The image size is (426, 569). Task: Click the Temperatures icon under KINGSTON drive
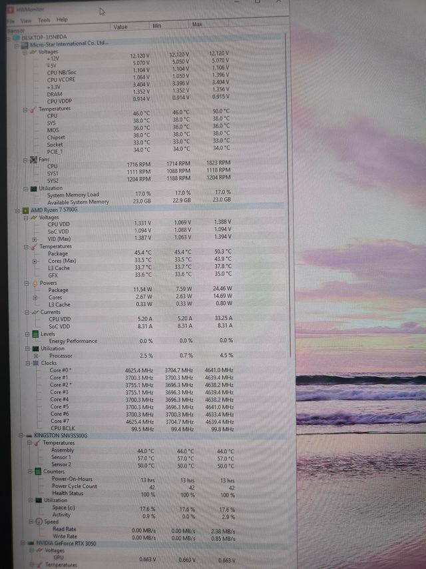tap(37, 443)
